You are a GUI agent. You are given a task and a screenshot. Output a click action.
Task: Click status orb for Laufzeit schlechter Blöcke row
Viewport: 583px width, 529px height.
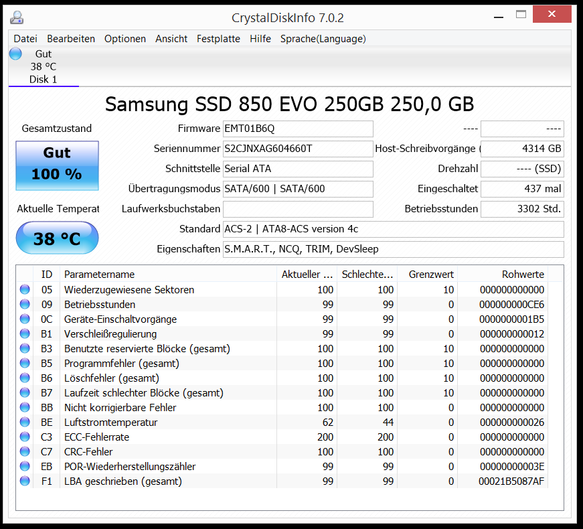coord(25,392)
